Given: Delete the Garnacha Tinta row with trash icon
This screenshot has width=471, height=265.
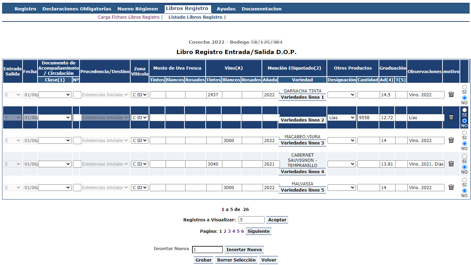Looking at the screenshot, I should (x=451, y=95).
